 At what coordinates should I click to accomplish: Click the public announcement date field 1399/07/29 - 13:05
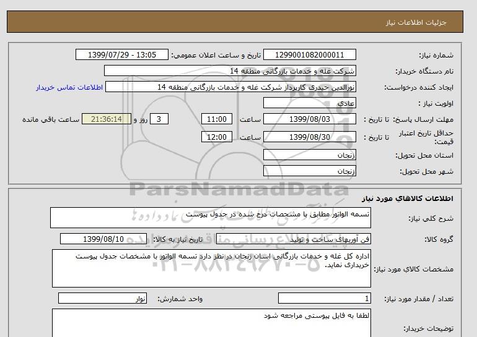(x=121, y=55)
